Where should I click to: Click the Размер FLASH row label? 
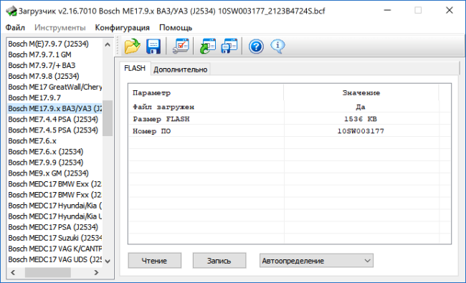[x=161, y=119]
